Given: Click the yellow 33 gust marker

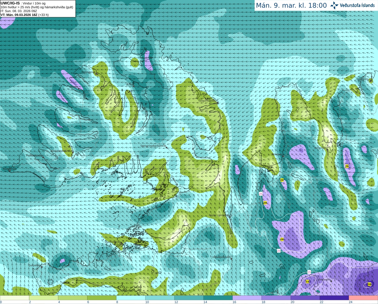Looking at the screenshot, I should coord(307,282).
